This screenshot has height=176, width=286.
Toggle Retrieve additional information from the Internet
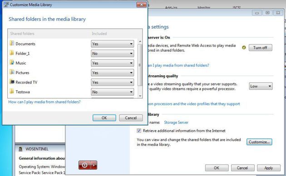(139, 131)
